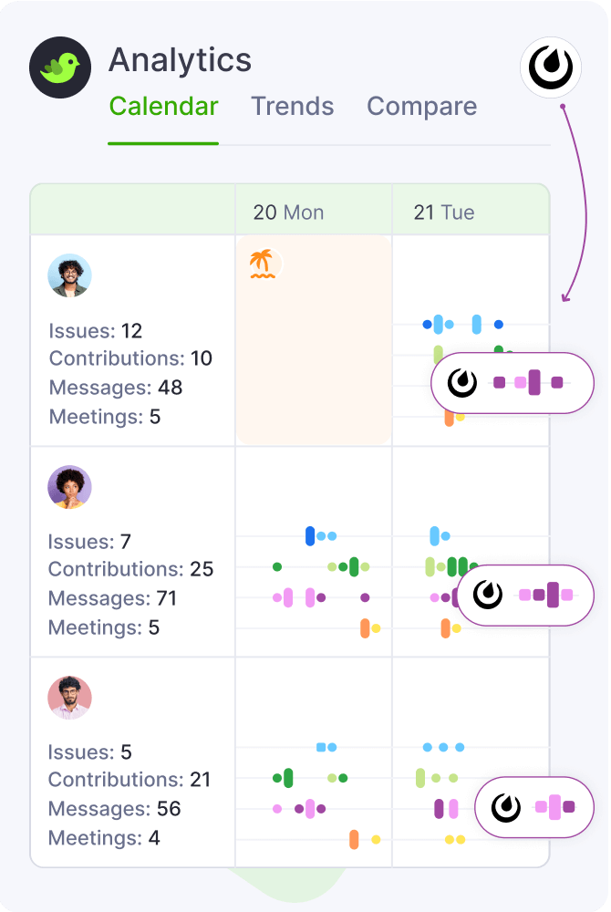Click the Issues: 12 stat
611x912 pixels.
96,331
